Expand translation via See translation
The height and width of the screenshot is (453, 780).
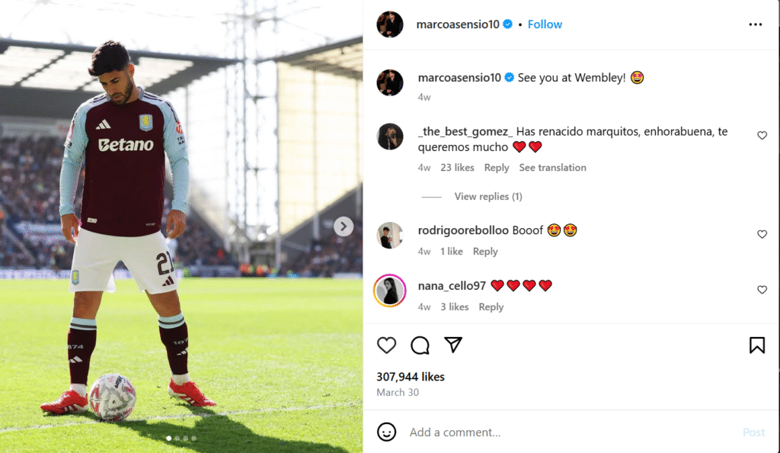552,167
